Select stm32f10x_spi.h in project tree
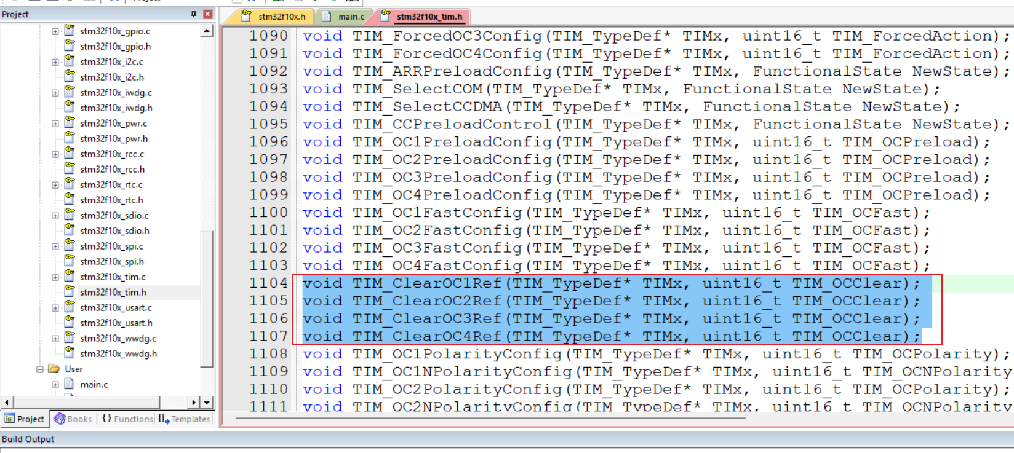 pos(112,261)
